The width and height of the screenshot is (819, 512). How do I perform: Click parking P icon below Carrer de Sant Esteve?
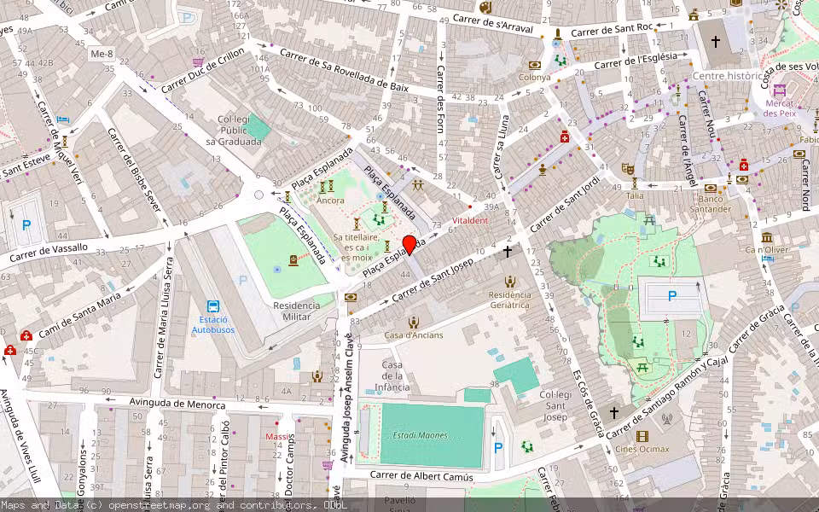pyautogui.click(x=26, y=225)
